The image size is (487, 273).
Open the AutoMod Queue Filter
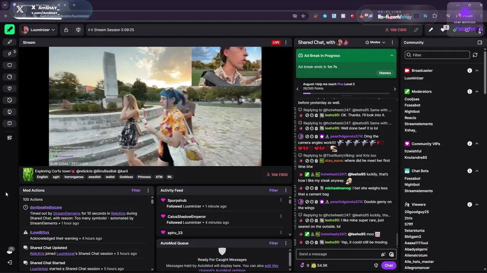(x=274, y=243)
